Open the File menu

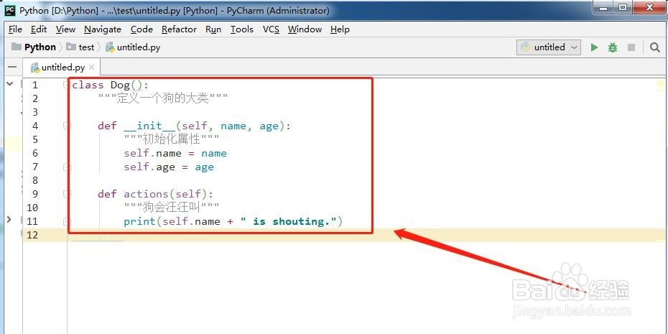click(x=15, y=29)
